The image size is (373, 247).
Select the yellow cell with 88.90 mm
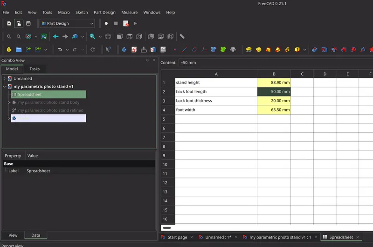click(x=274, y=82)
